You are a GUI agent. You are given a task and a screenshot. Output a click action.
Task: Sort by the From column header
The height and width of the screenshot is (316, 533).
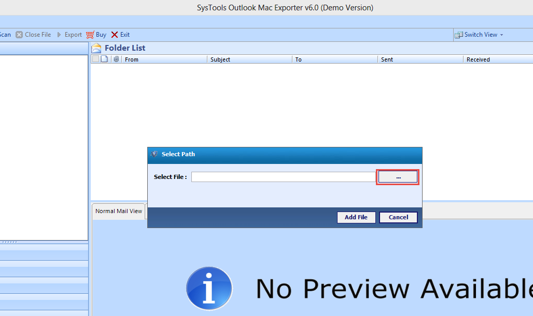click(x=164, y=59)
